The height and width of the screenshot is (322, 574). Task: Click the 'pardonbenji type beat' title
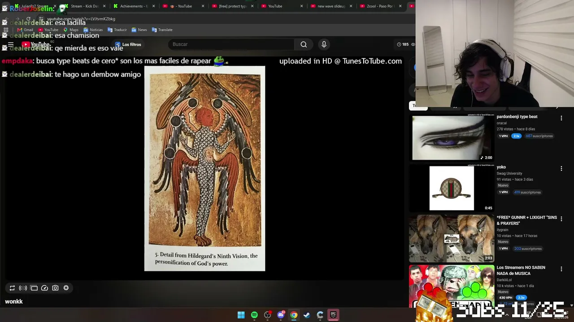point(517,117)
